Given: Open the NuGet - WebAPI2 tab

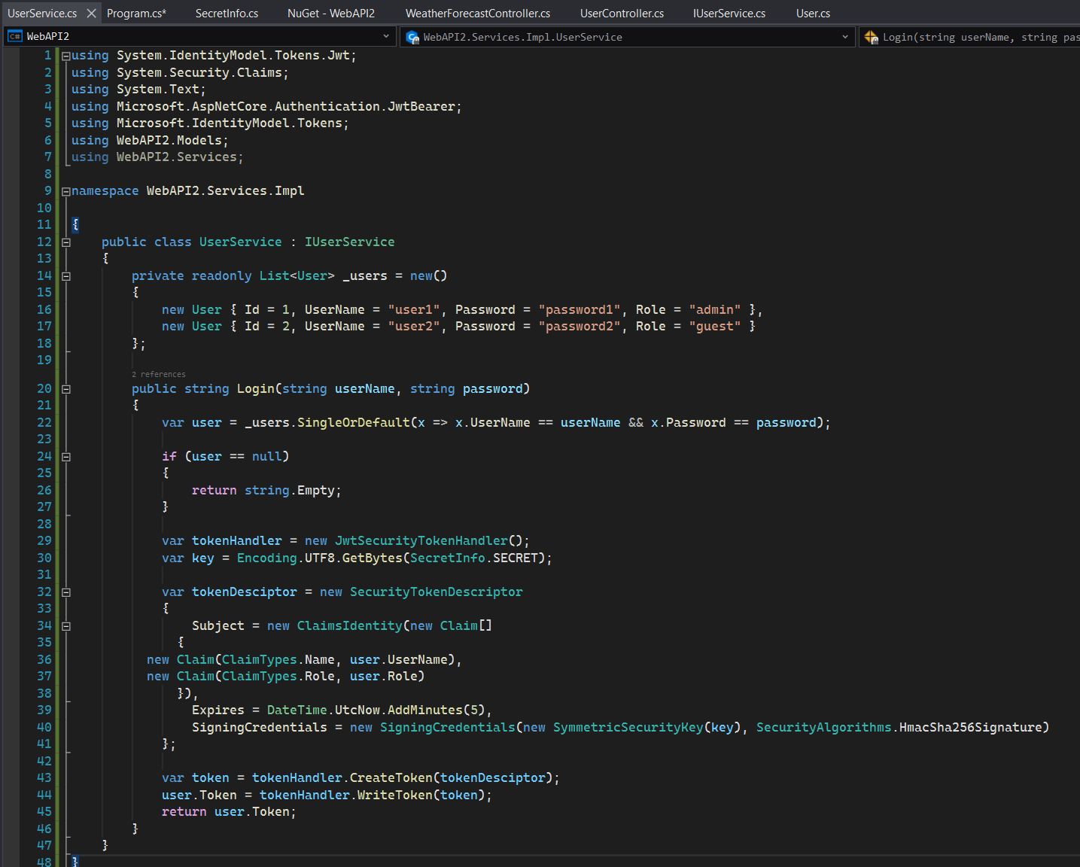Looking at the screenshot, I should [x=331, y=14].
